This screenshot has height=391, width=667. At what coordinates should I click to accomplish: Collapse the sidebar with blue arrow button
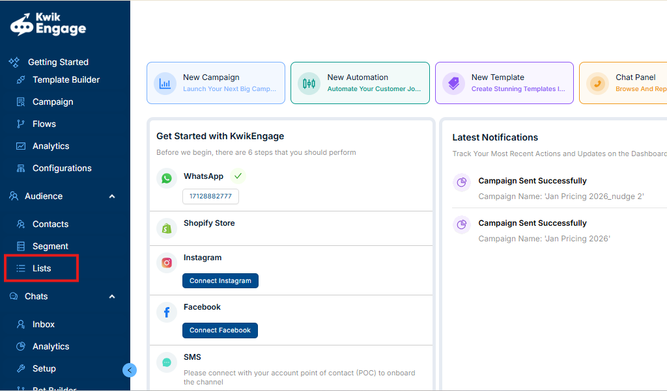tap(130, 370)
